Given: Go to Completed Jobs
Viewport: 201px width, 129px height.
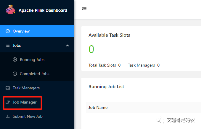Looking at the screenshot, I should point(34,74).
